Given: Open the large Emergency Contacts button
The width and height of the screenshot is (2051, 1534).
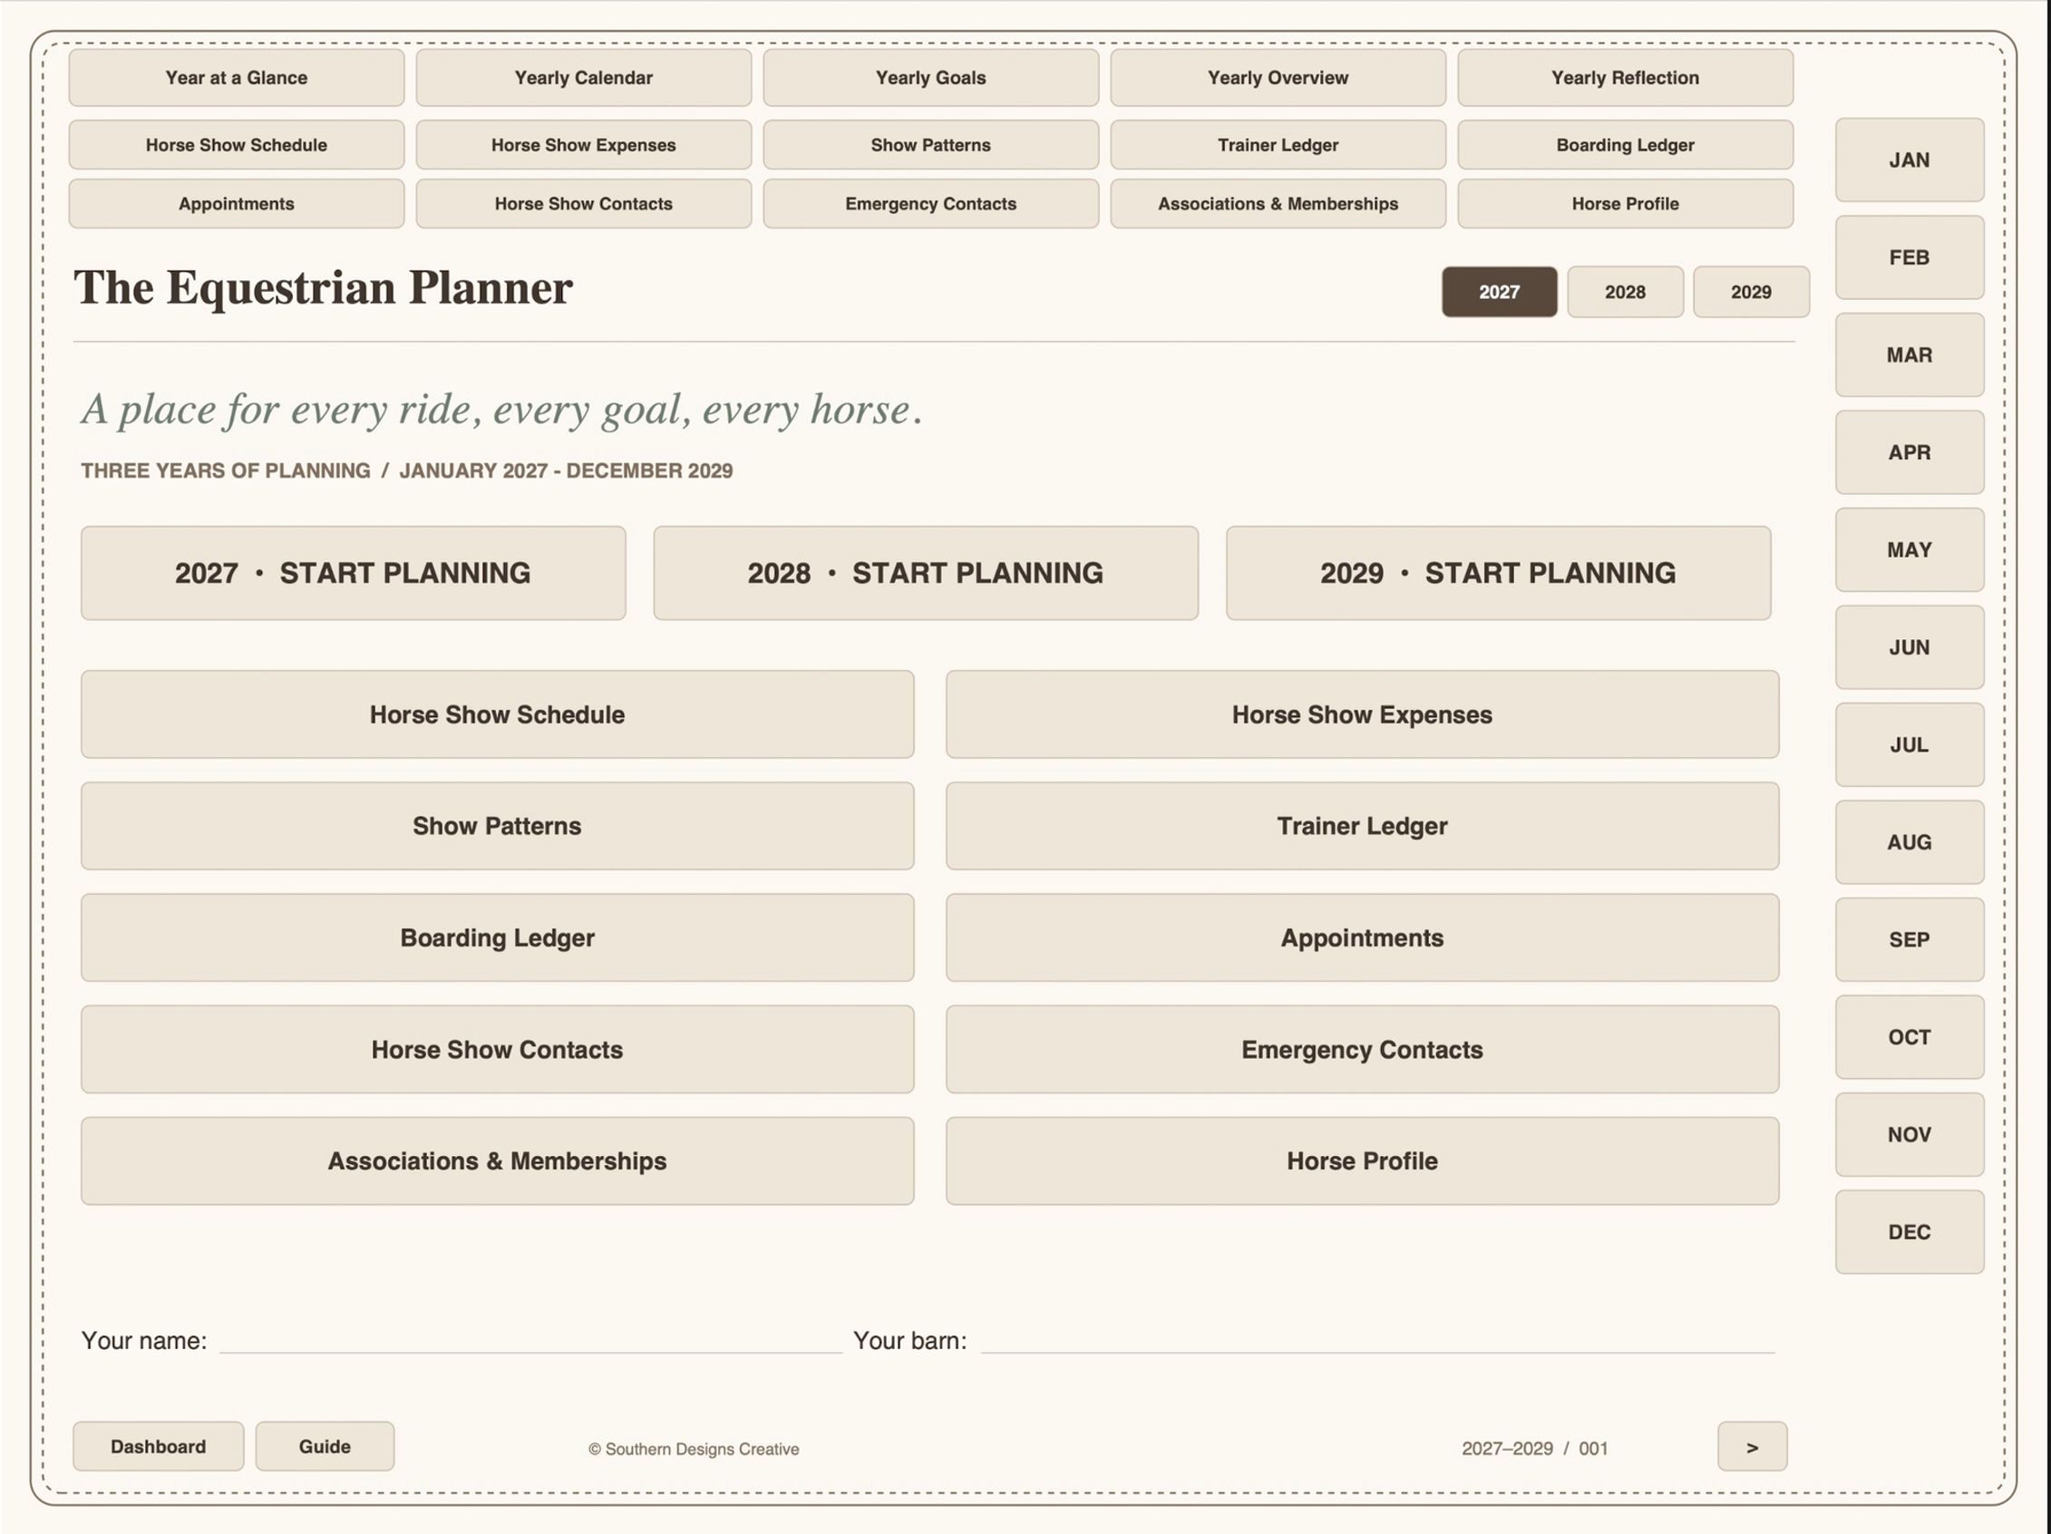Looking at the screenshot, I should [x=1362, y=1049].
